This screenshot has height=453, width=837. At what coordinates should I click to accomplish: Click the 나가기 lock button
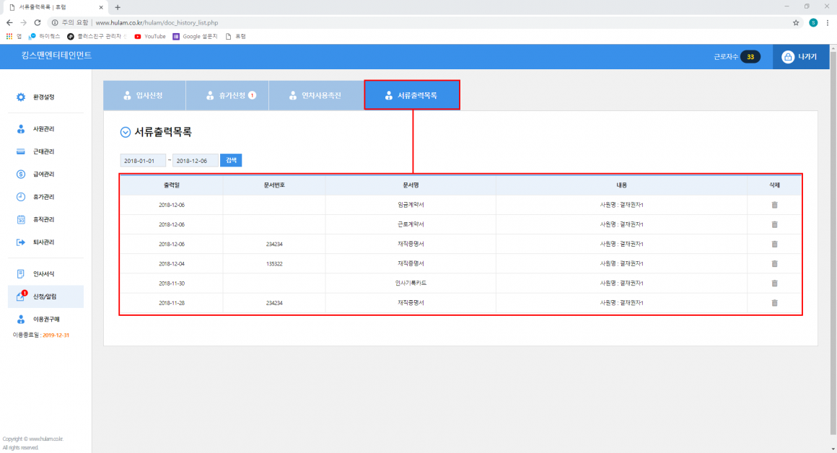[799, 57]
